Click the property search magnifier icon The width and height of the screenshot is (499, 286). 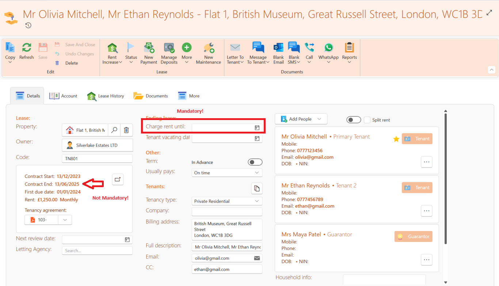point(114,130)
